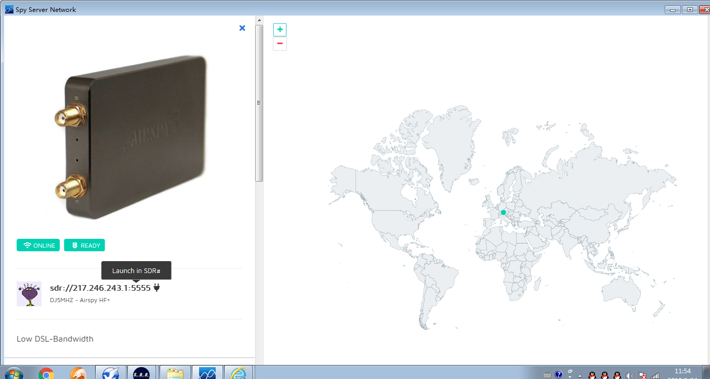Click the panel splitter grip handle
Viewport: 710px width, 379px height.
259,103
